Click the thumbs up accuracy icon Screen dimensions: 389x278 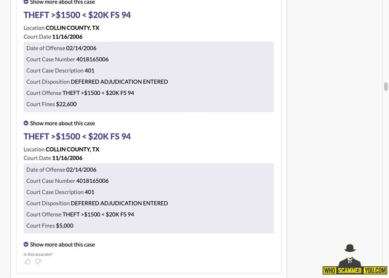(x=28, y=261)
